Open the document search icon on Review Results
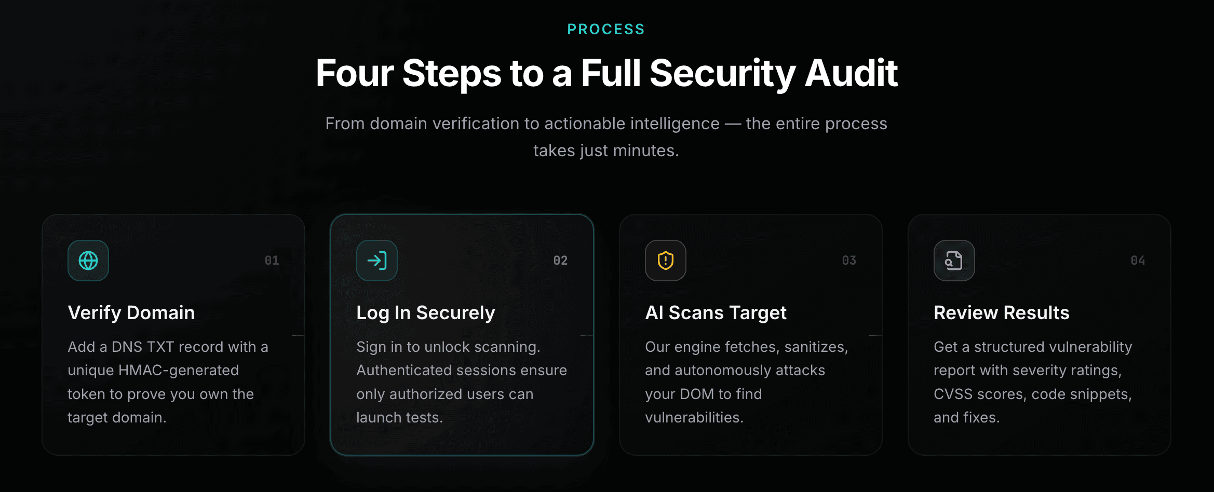1214x492 pixels. [x=954, y=261]
